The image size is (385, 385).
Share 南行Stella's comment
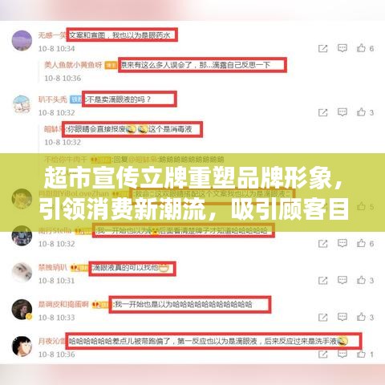tap(322, 243)
